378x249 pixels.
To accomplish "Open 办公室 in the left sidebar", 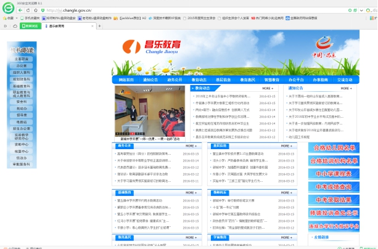I will tap(22, 65).
